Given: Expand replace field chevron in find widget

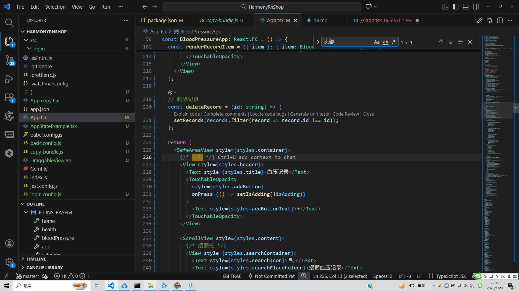Looking at the screenshot, I should tap(318, 42).
